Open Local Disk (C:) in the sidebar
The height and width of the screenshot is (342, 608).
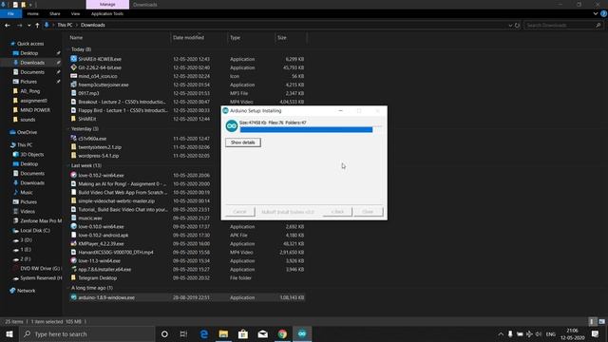tap(35, 230)
